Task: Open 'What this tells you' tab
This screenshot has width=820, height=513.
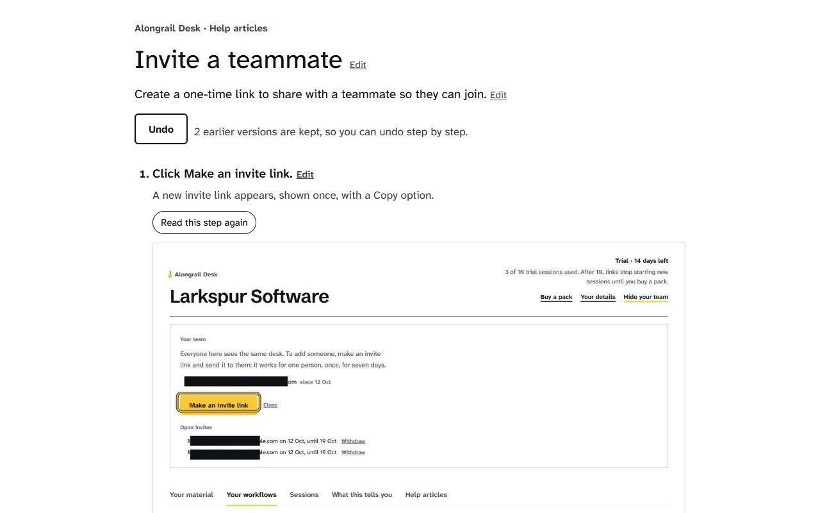Action: 362,494
